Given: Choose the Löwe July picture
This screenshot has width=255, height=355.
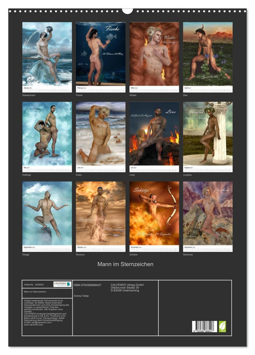Looking at the screenshot, I should tap(154, 137).
